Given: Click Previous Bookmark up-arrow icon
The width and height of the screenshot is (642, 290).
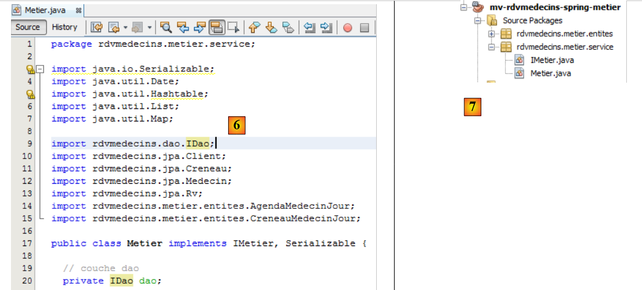Looking at the screenshot, I should coord(254,27).
